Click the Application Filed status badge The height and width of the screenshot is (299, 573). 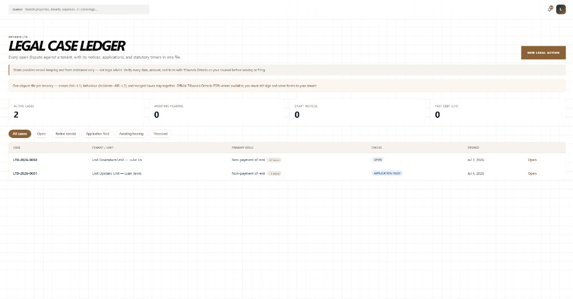coord(387,173)
